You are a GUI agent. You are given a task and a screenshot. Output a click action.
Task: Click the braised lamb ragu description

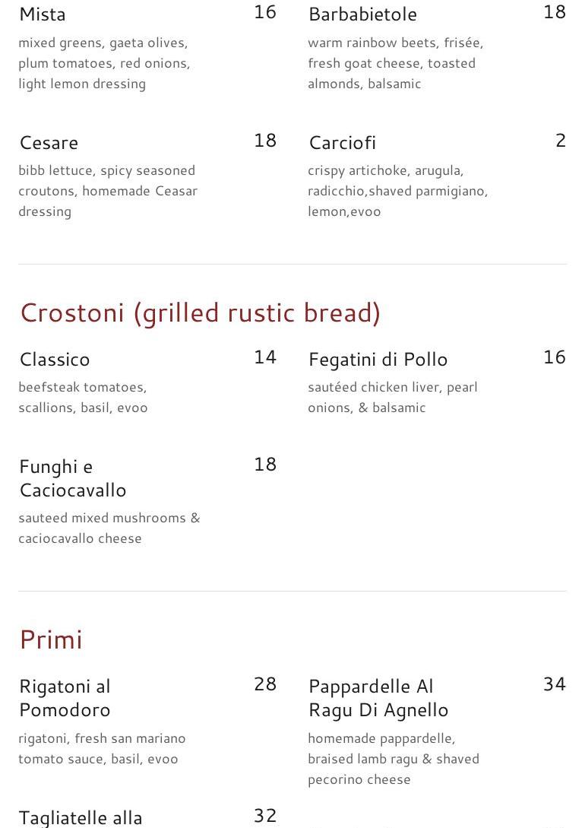[x=393, y=759]
